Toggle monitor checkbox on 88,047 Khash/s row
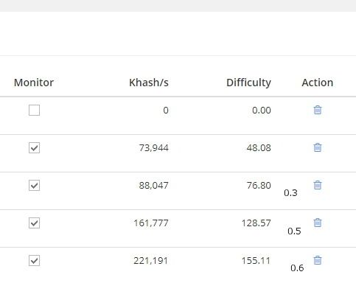This screenshot has height=297, width=356. (34, 185)
